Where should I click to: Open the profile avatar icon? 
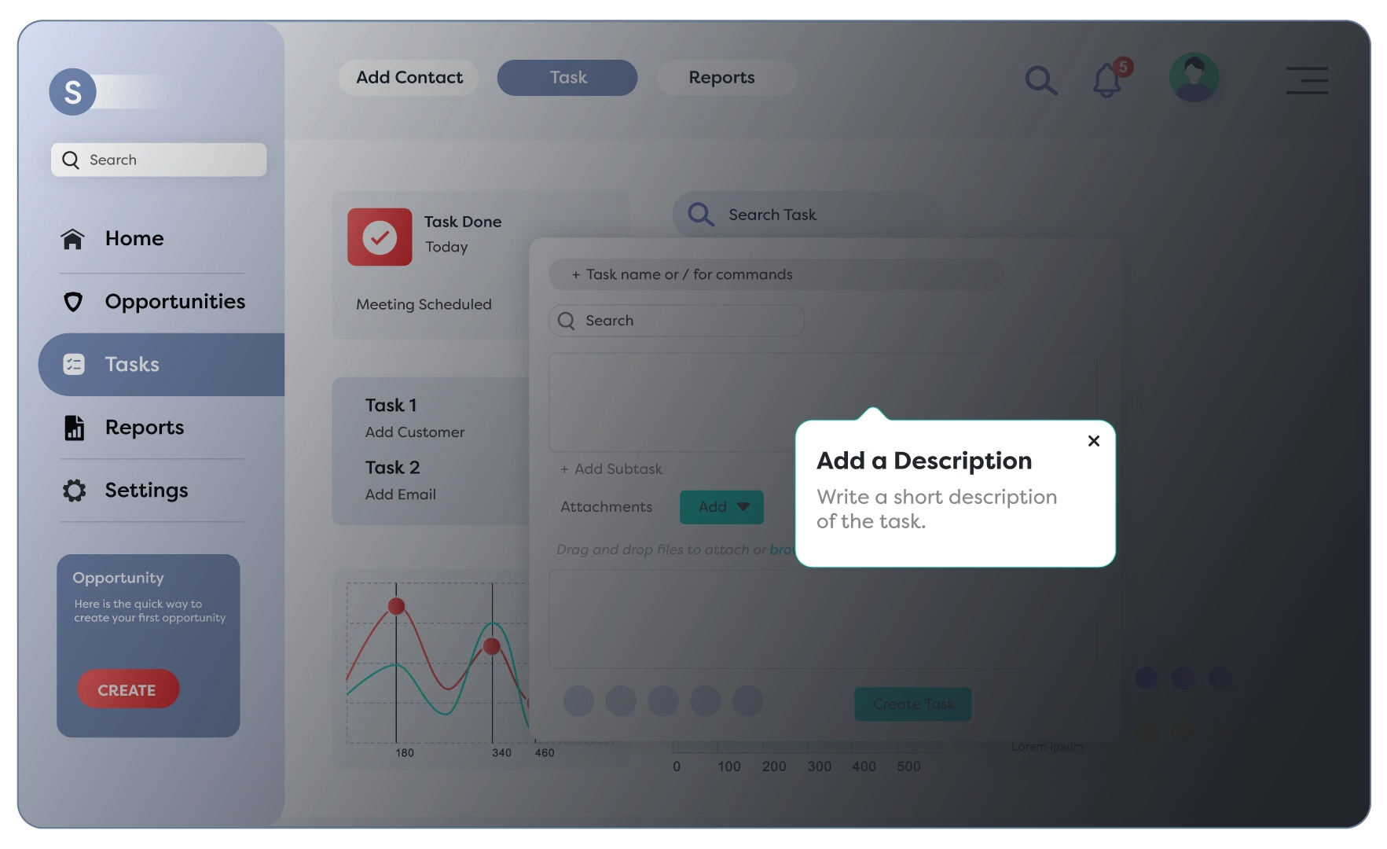tap(1194, 77)
